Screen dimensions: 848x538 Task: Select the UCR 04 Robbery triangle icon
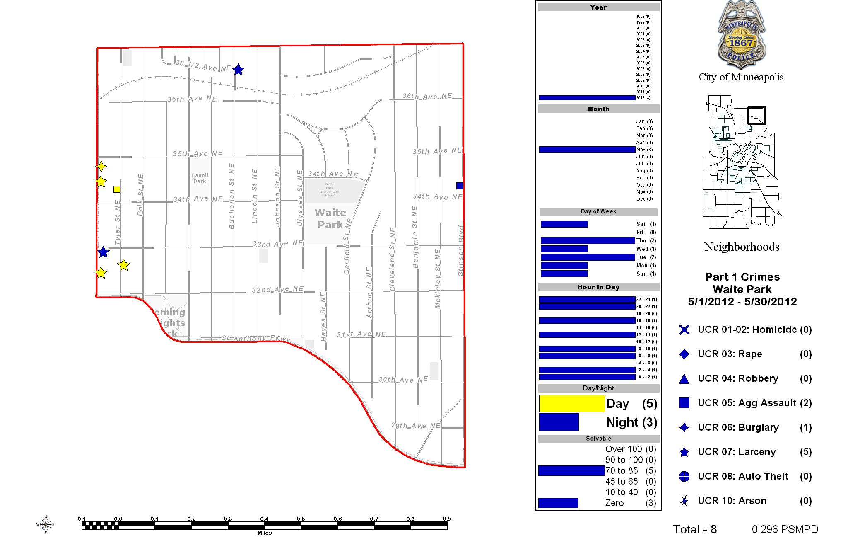coord(683,378)
